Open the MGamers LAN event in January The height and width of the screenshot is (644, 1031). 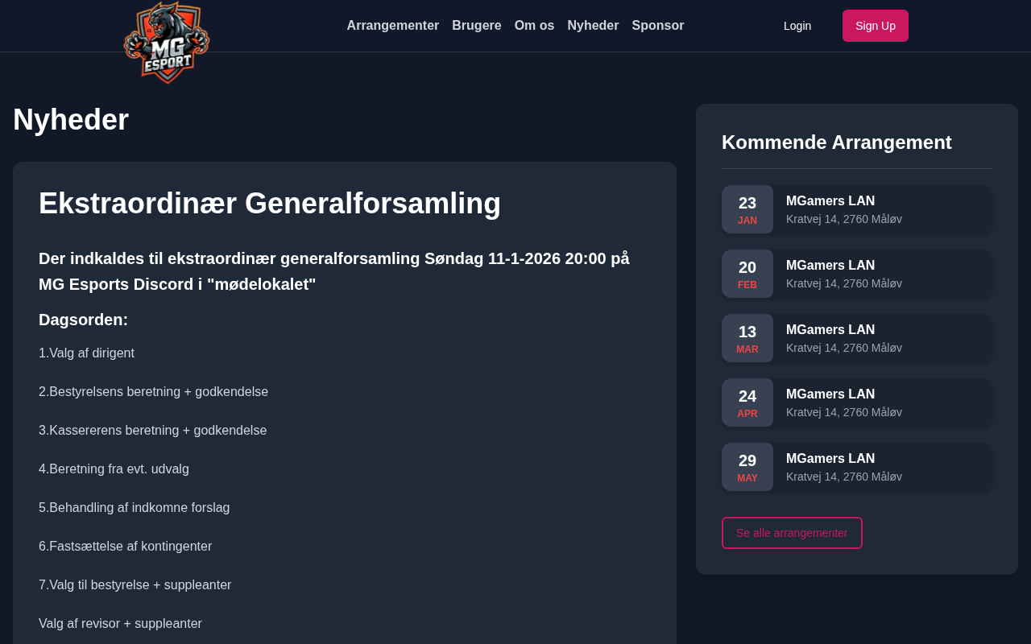click(830, 201)
